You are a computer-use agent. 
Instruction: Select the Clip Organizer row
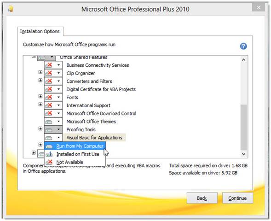[x=81, y=73]
